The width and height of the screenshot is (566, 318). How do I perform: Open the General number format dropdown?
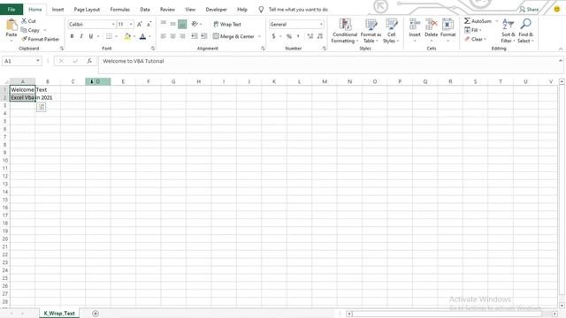tap(321, 24)
